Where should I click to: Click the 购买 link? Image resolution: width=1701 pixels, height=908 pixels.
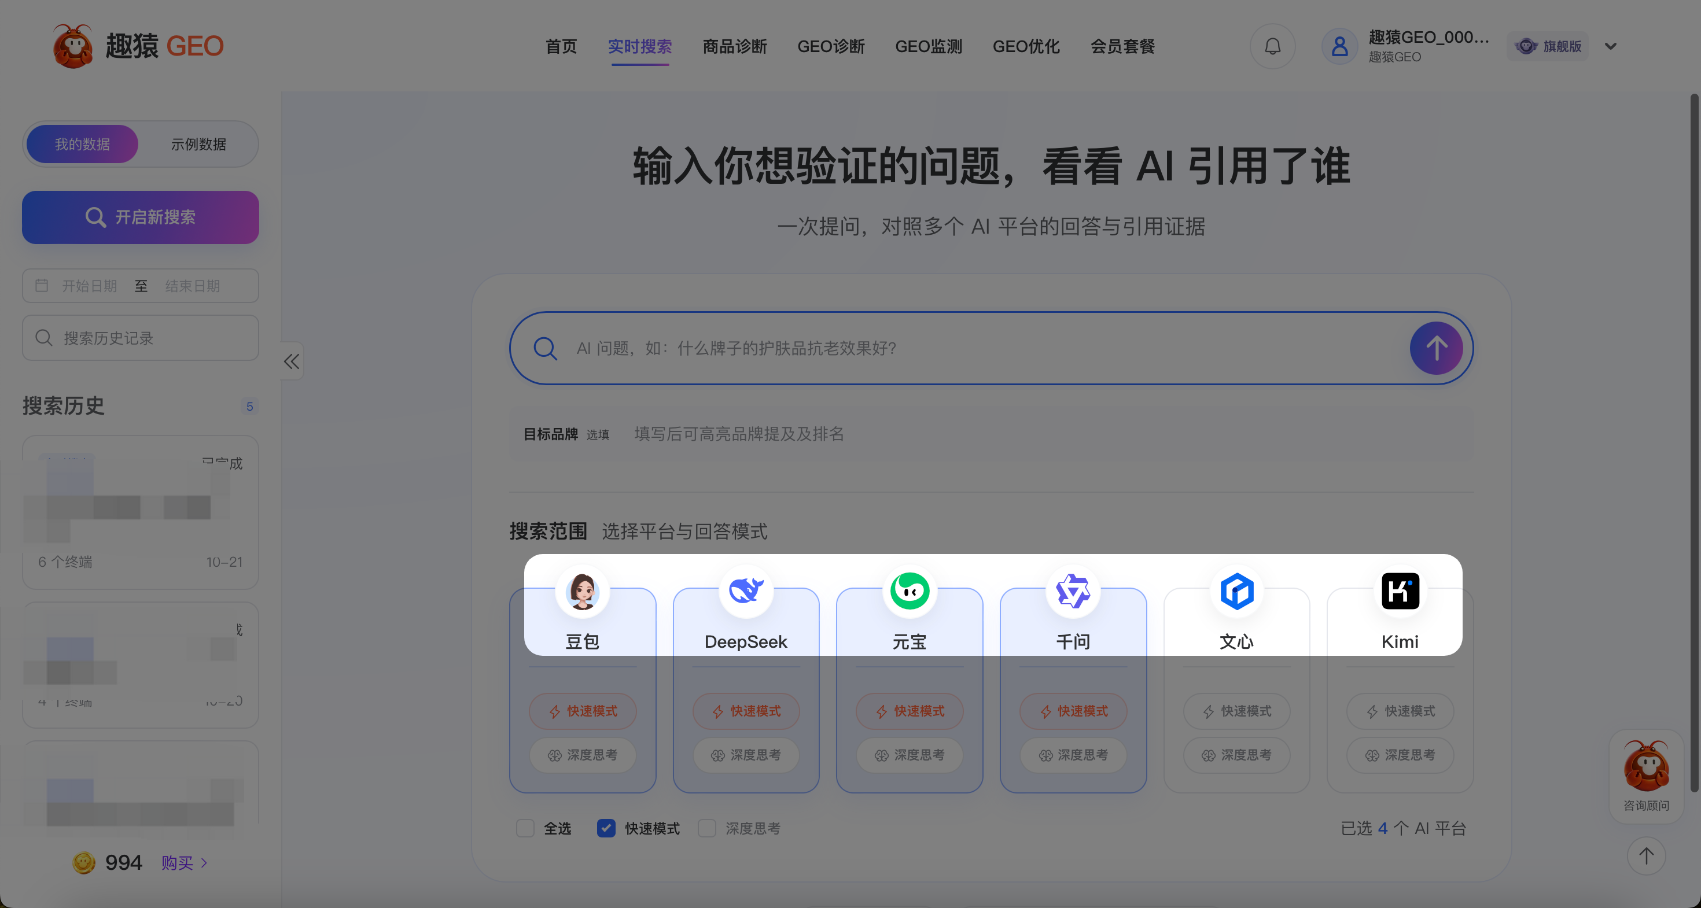point(184,862)
